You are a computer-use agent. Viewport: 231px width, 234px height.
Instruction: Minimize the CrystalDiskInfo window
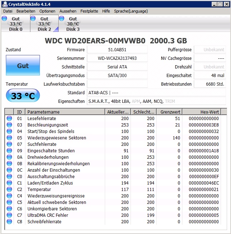pos(214,4)
